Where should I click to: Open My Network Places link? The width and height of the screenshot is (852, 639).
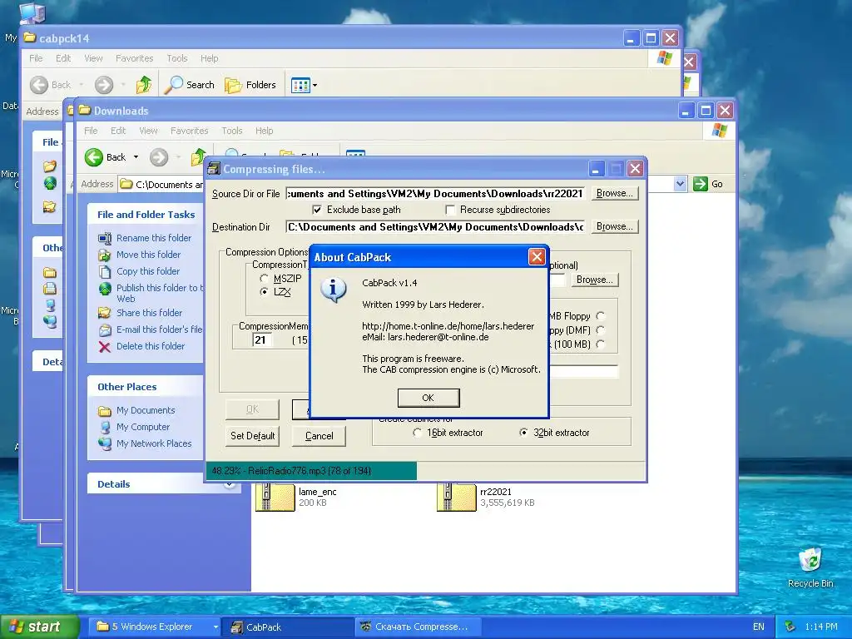[154, 444]
